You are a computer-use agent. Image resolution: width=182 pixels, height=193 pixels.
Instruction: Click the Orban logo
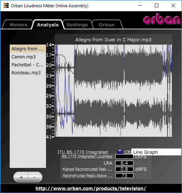(162, 19)
